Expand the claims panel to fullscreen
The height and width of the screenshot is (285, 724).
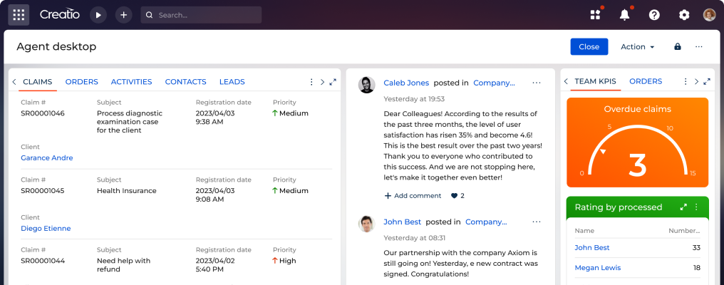[333, 82]
